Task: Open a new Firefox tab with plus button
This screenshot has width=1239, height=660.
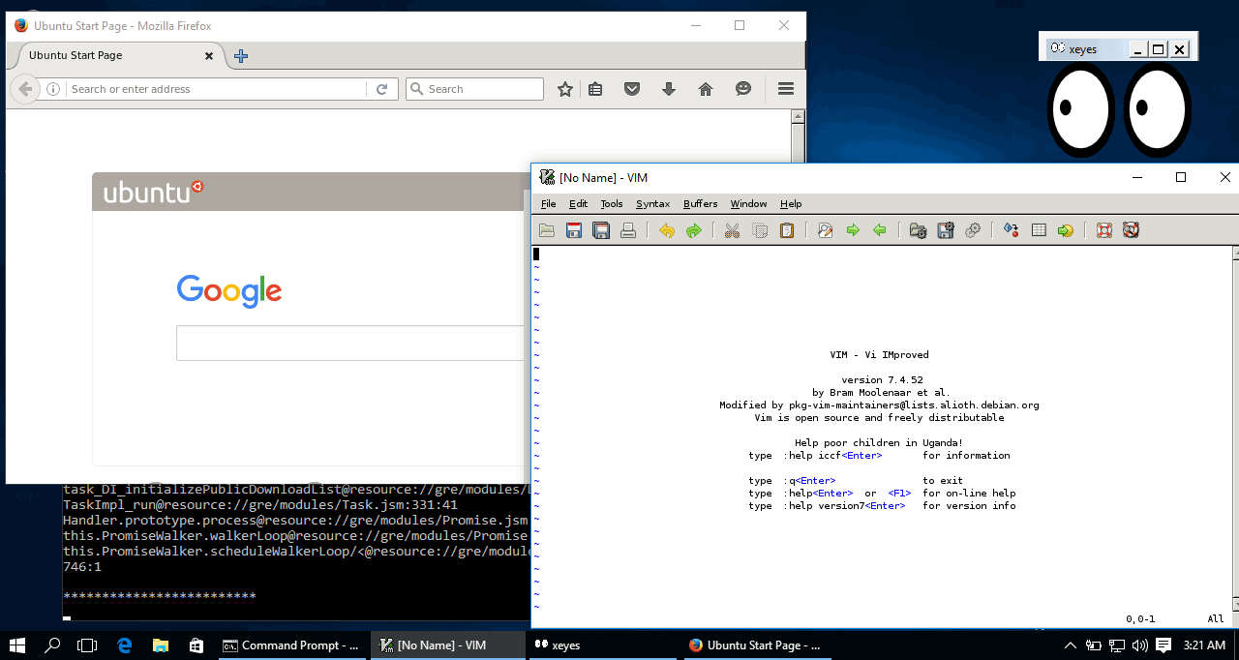Action: coord(241,56)
